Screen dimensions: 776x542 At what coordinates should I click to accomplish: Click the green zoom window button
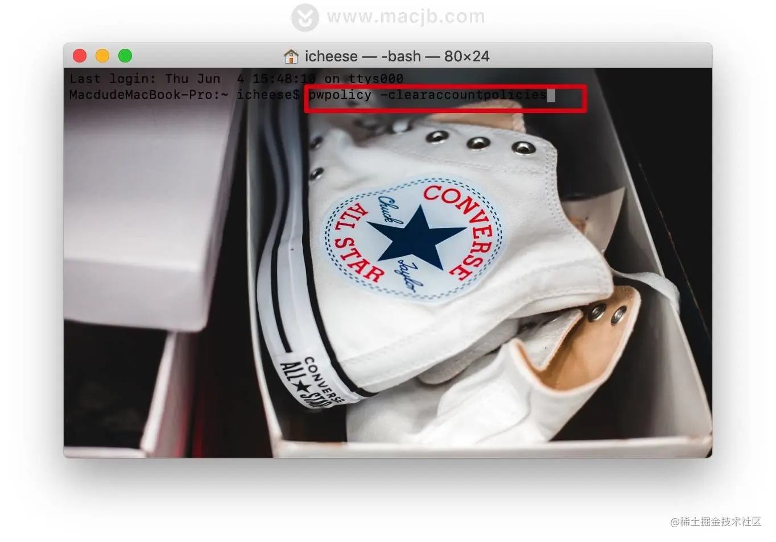click(x=125, y=56)
